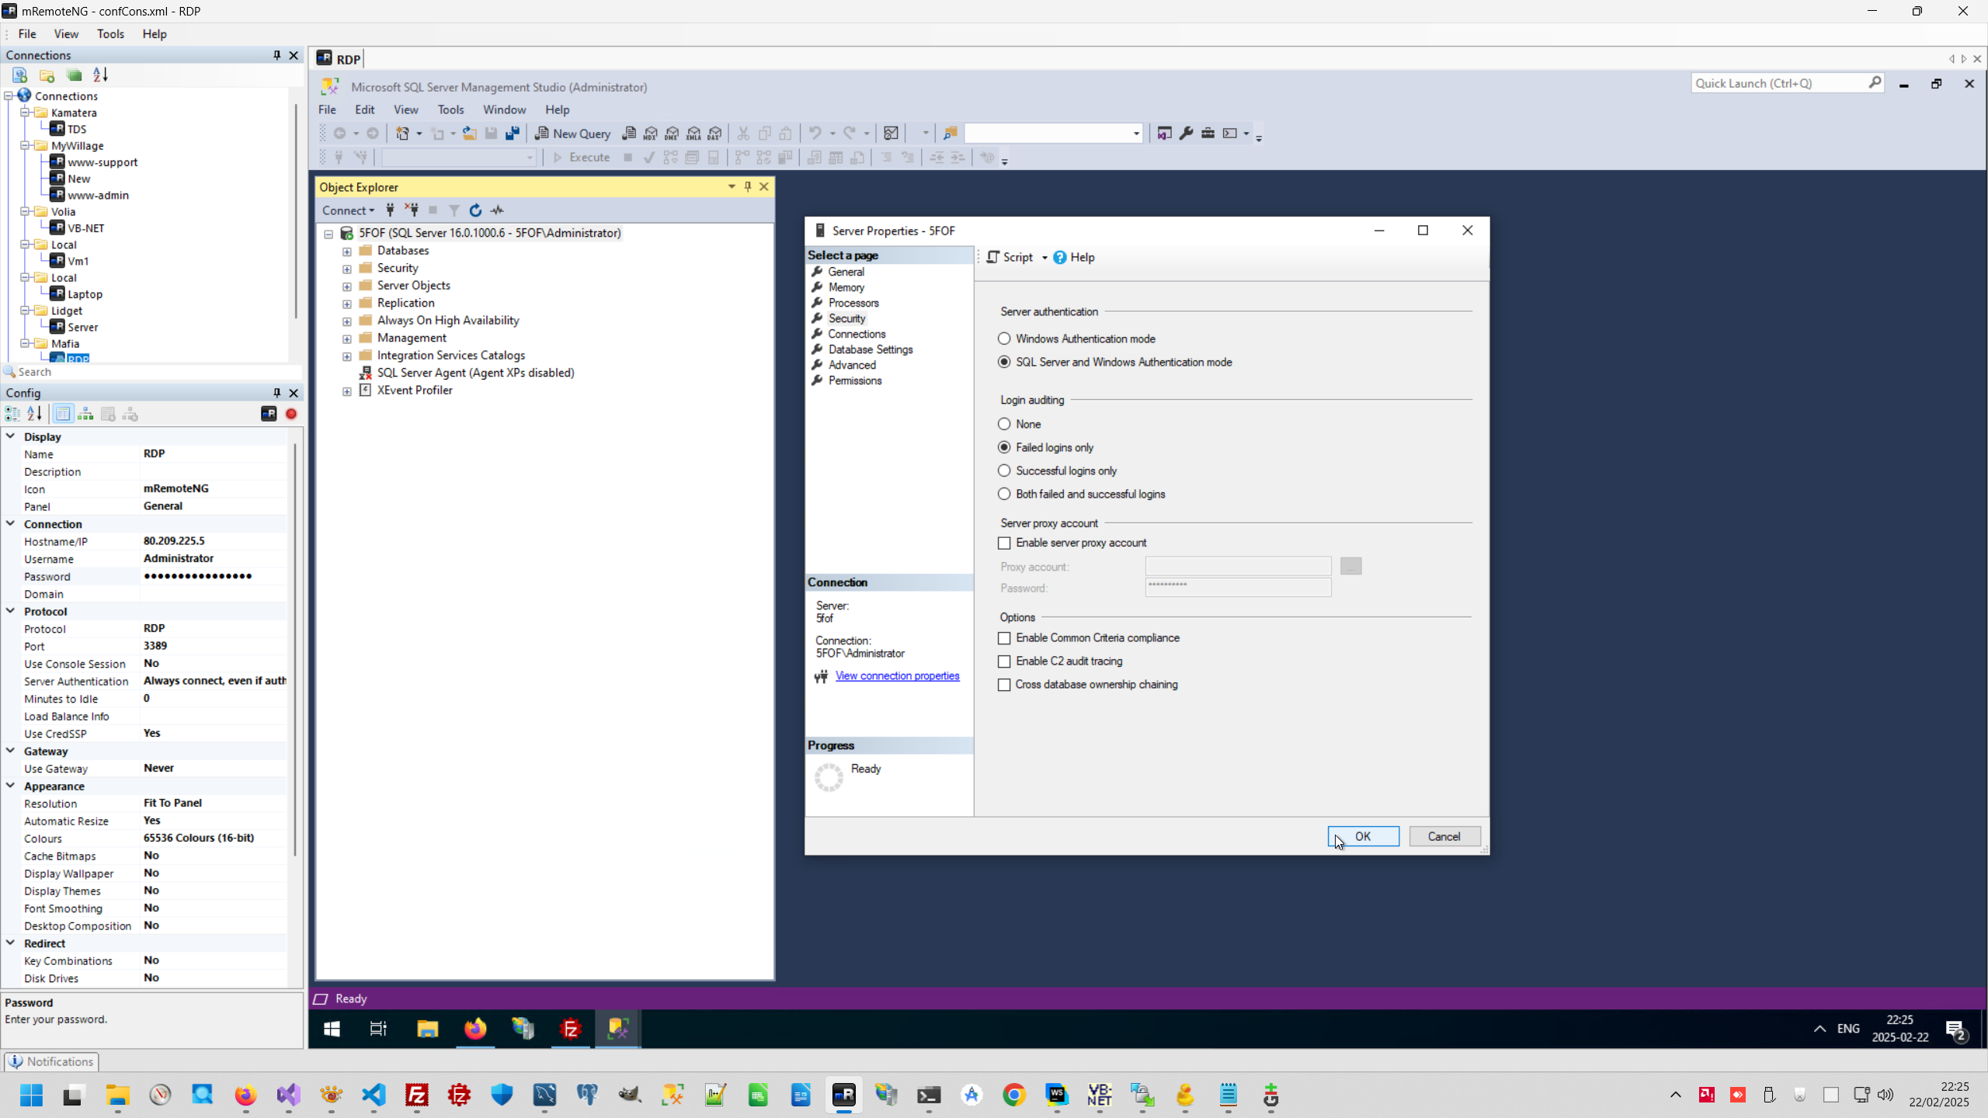Select Both failed and successful logins
The height and width of the screenshot is (1118, 1988).
click(1004, 494)
